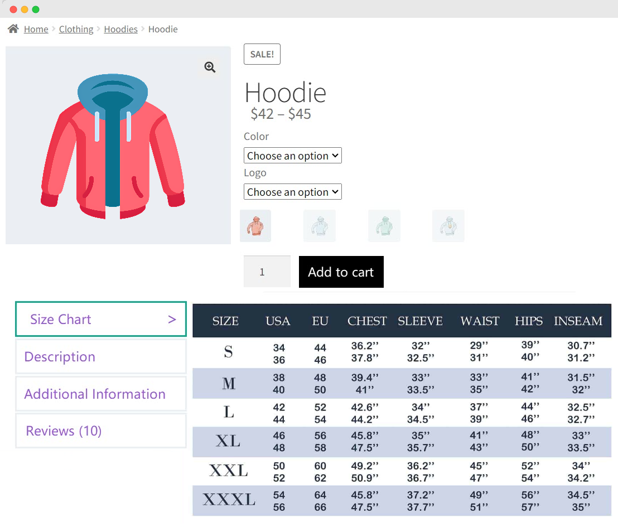
Task: Navigate to the Clothing breadcrumb link
Action: (x=76, y=28)
